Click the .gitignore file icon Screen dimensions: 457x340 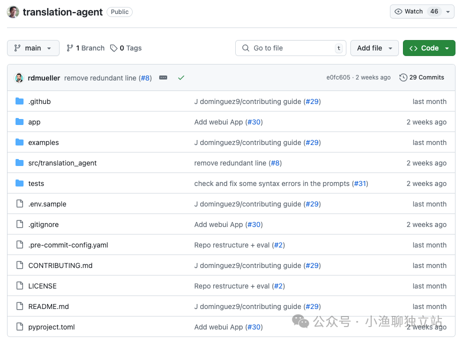point(20,224)
